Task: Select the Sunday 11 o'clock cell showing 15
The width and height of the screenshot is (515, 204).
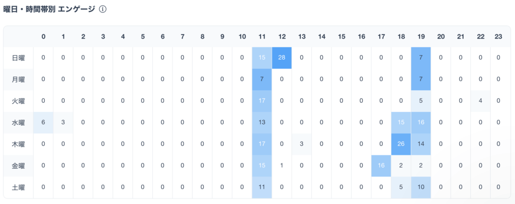Action: pyautogui.click(x=262, y=58)
